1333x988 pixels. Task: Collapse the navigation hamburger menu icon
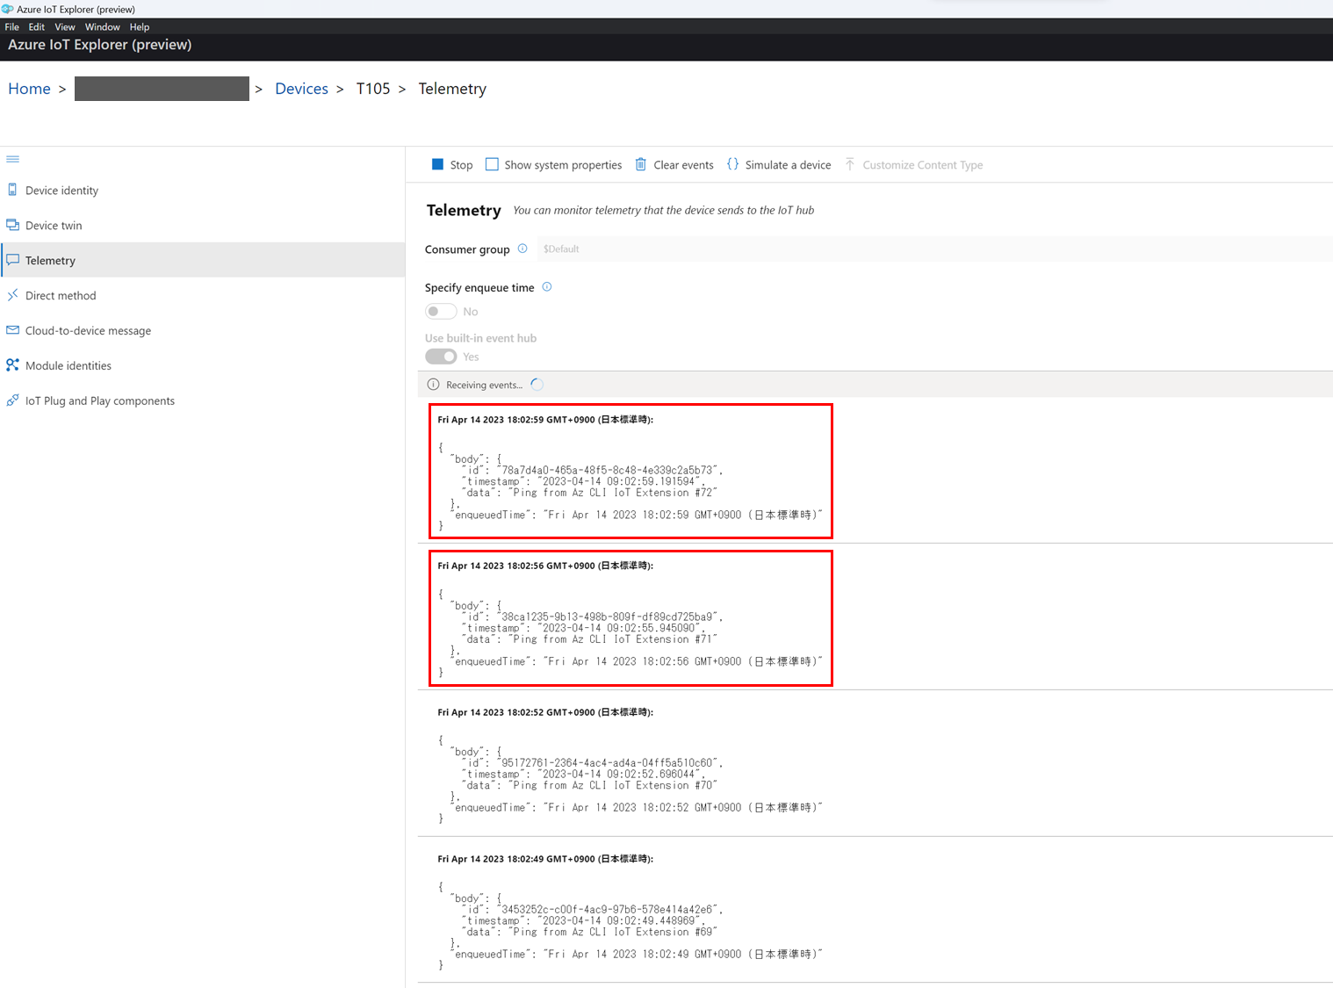[12, 159]
